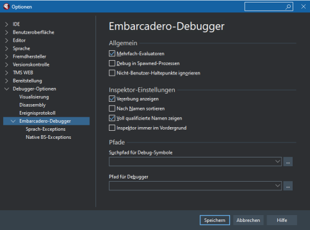Collapse the Debugger-Optionen node

click(7, 89)
